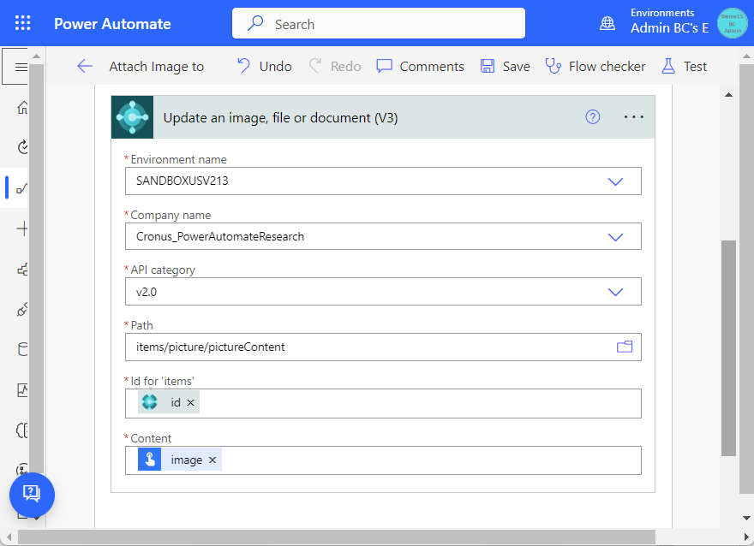Click sidebar scroll up arrow
The height and width of the screenshot is (546, 754).
[x=36, y=56]
